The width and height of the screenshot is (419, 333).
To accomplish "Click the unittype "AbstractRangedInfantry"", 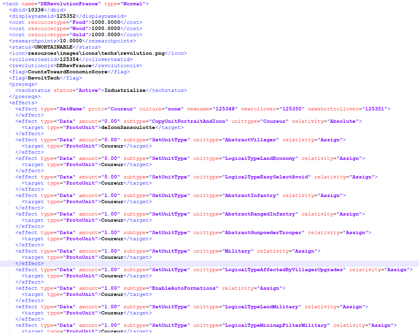I will [260, 214].
